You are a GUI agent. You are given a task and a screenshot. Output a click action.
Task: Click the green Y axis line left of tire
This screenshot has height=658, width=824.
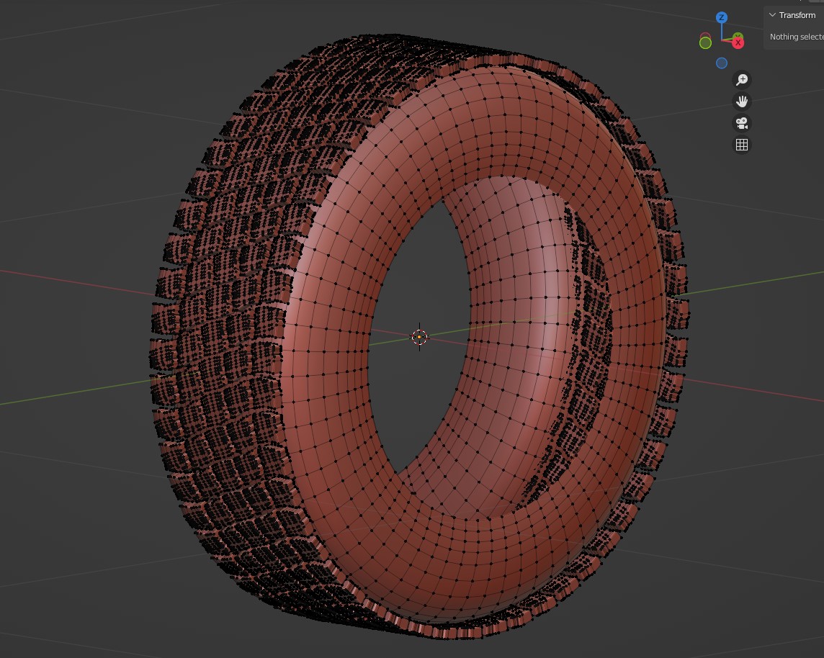coord(72,392)
